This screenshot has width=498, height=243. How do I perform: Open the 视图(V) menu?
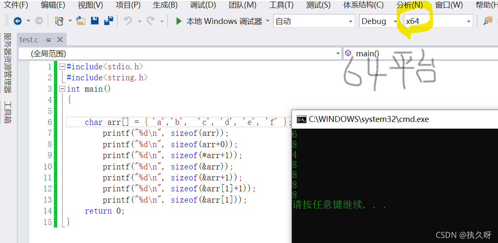[90, 5]
